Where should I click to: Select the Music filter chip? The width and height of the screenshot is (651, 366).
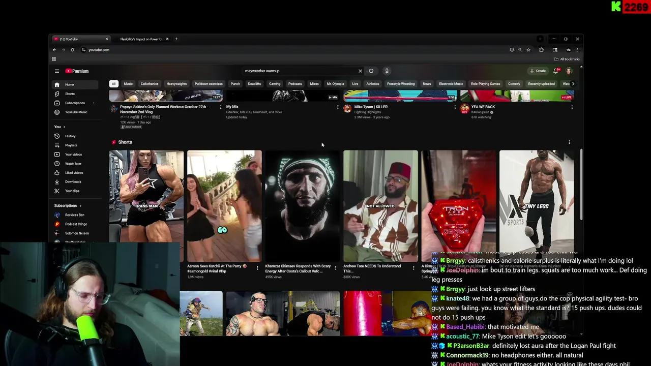(x=128, y=84)
